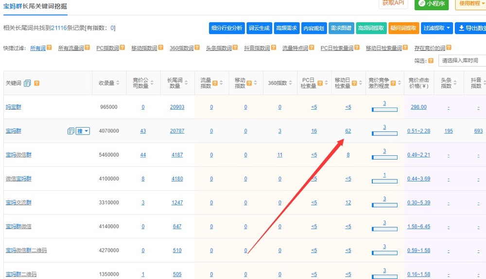Screen dimensions: 486x279
Task: Open help icon next to PC指数词 filter
Action: tap(122, 48)
